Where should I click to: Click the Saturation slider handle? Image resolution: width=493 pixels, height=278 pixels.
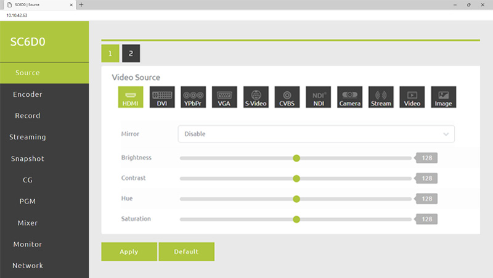(296, 219)
